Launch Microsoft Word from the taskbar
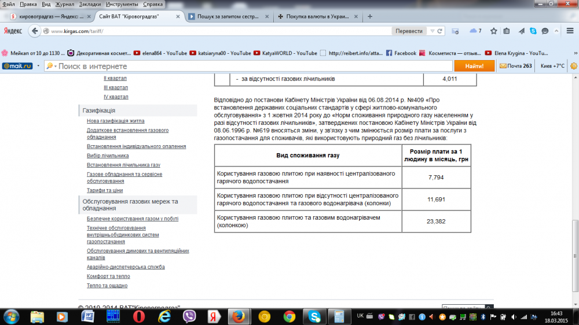The height and width of the screenshot is (325, 579). pos(87,316)
